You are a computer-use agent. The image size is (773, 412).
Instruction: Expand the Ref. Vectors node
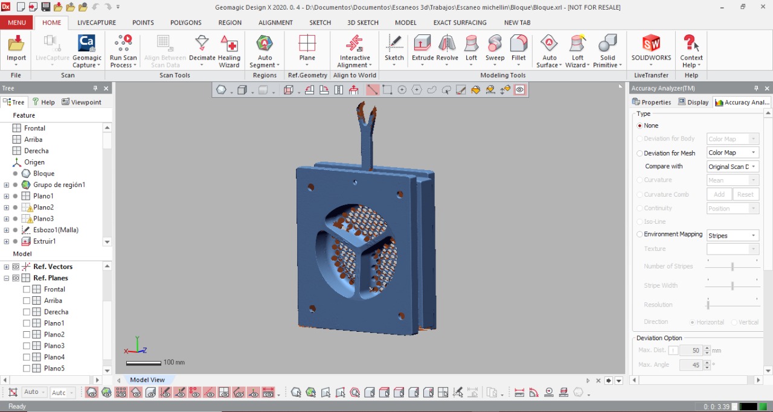6,267
